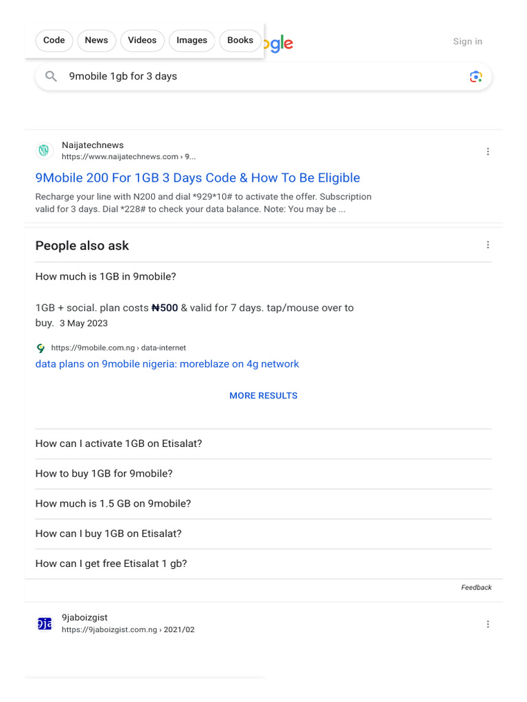527x702 pixels.
Task: Open the 9Mobile 200 For 1GB 3 Days Code link
Action: pos(198,178)
